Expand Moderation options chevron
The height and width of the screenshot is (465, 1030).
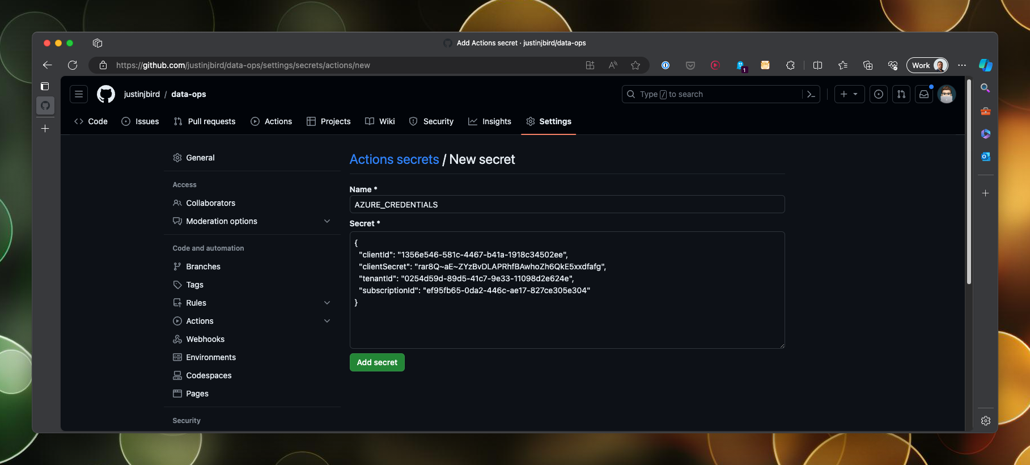[327, 221]
